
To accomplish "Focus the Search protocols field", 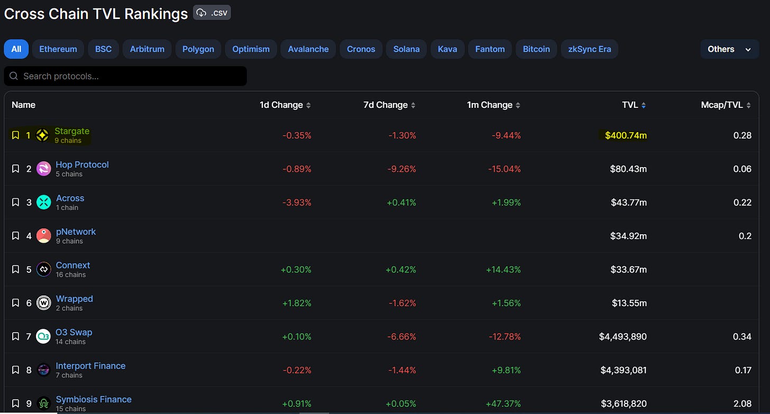I will (125, 76).
